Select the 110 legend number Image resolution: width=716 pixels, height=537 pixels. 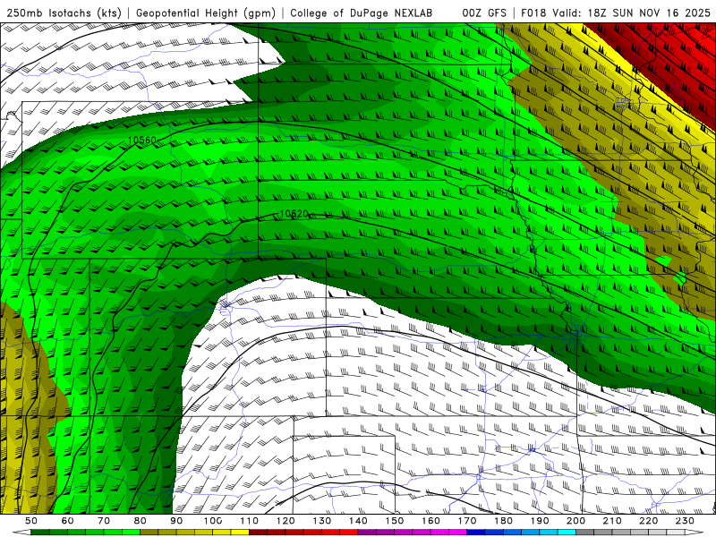(250, 521)
